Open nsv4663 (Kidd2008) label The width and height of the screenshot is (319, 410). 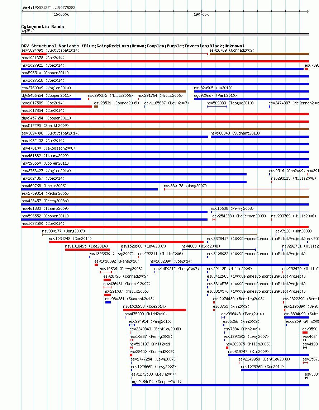(x=201, y=246)
